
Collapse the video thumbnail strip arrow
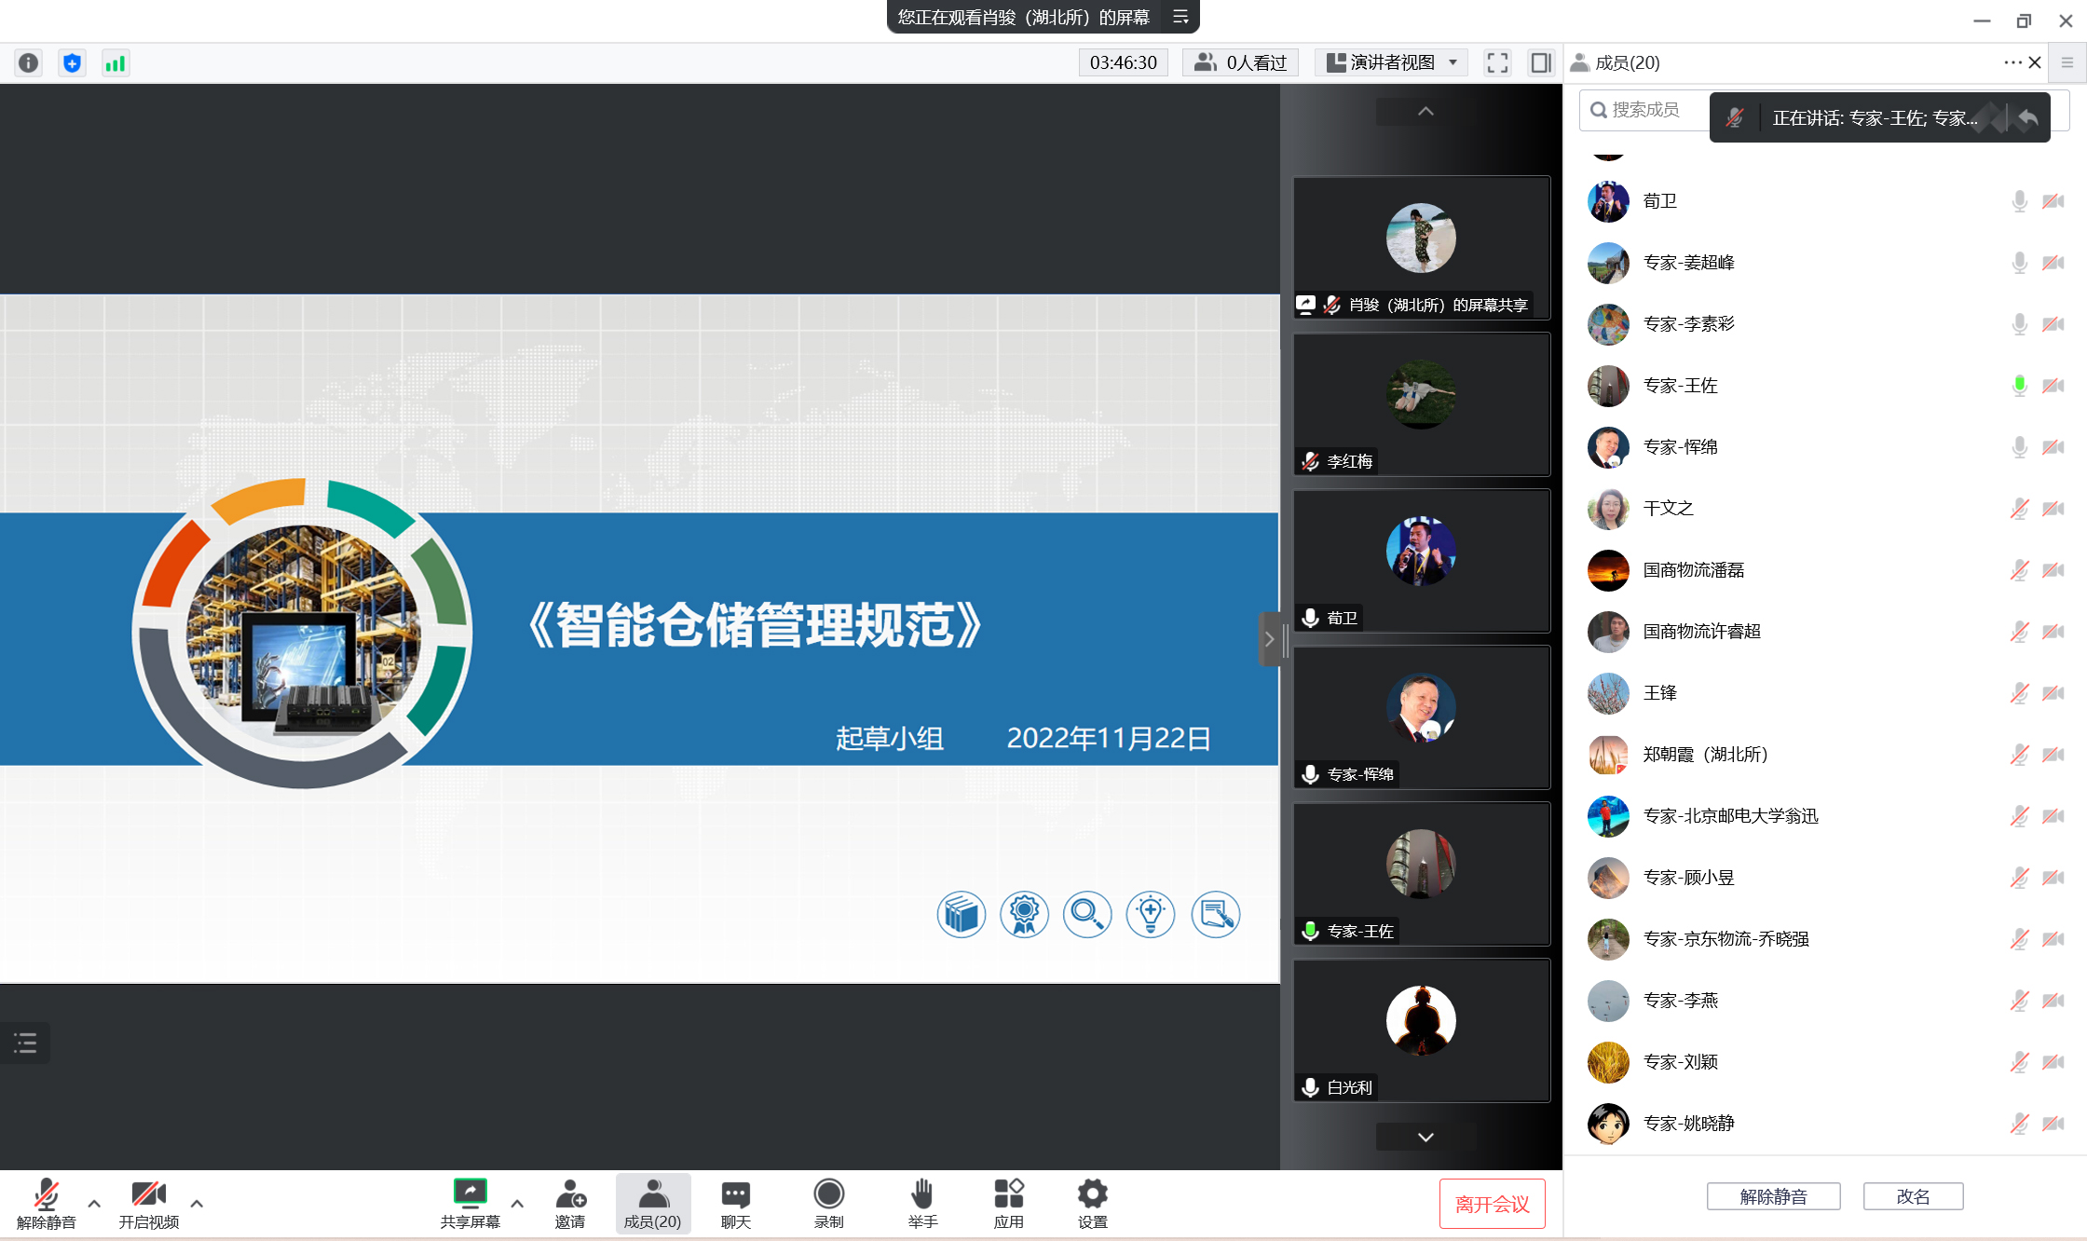click(1269, 639)
